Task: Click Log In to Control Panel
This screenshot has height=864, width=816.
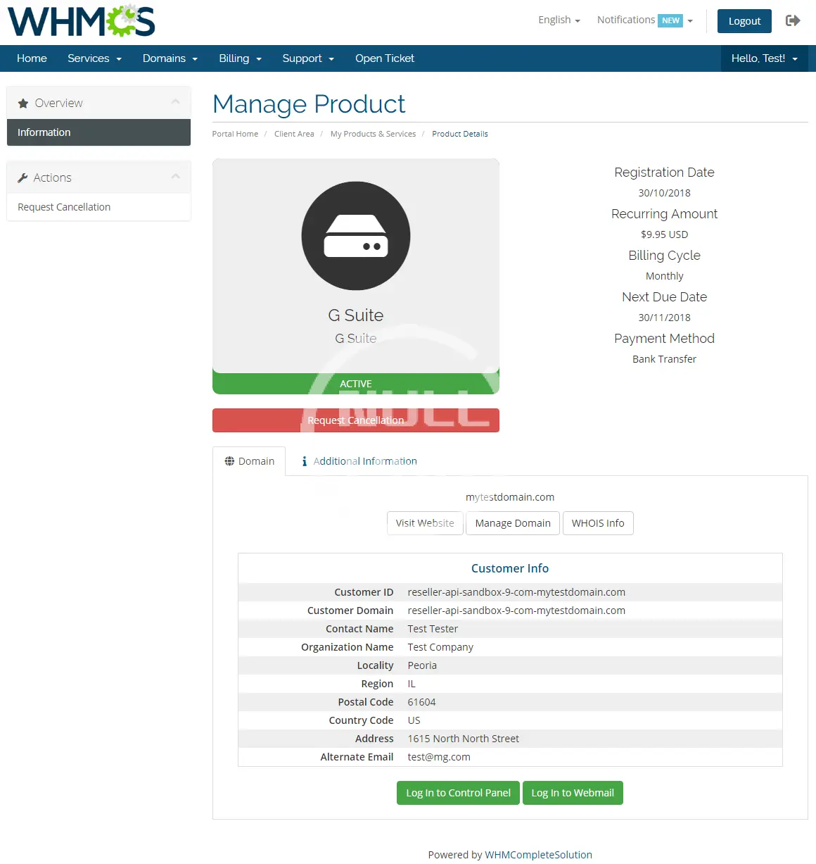Action: (x=458, y=793)
